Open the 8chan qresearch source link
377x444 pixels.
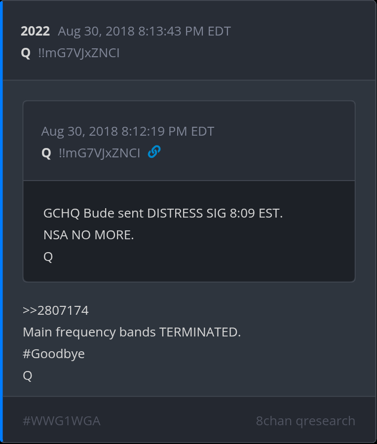click(305, 421)
